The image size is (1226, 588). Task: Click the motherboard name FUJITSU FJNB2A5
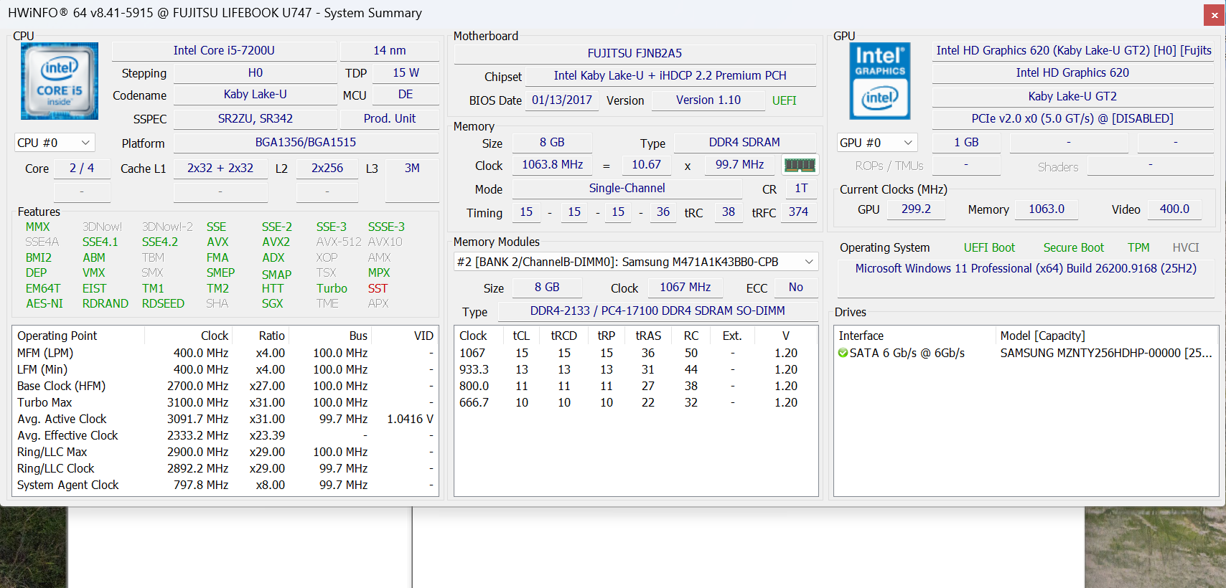[x=635, y=53]
